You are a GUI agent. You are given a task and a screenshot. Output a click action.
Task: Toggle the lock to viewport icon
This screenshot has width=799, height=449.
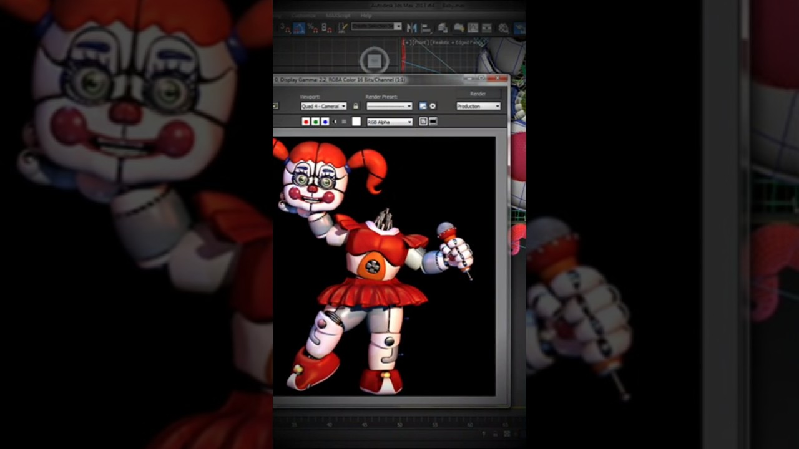pyautogui.click(x=356, y=106)
